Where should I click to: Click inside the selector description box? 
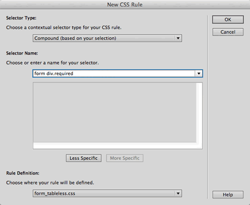pyautogui.click(x=114, y=112)
